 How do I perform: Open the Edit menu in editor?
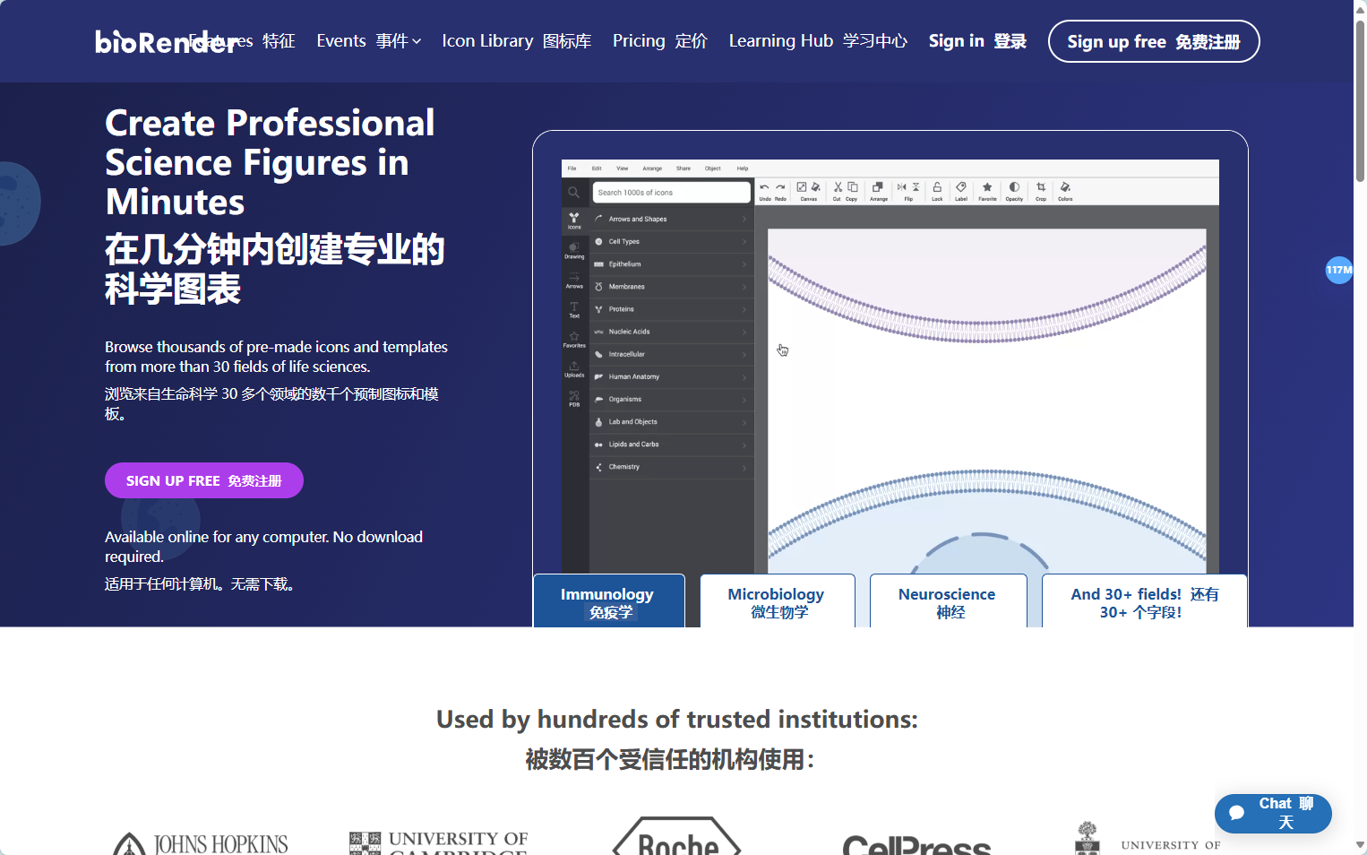tap(596, 168)
